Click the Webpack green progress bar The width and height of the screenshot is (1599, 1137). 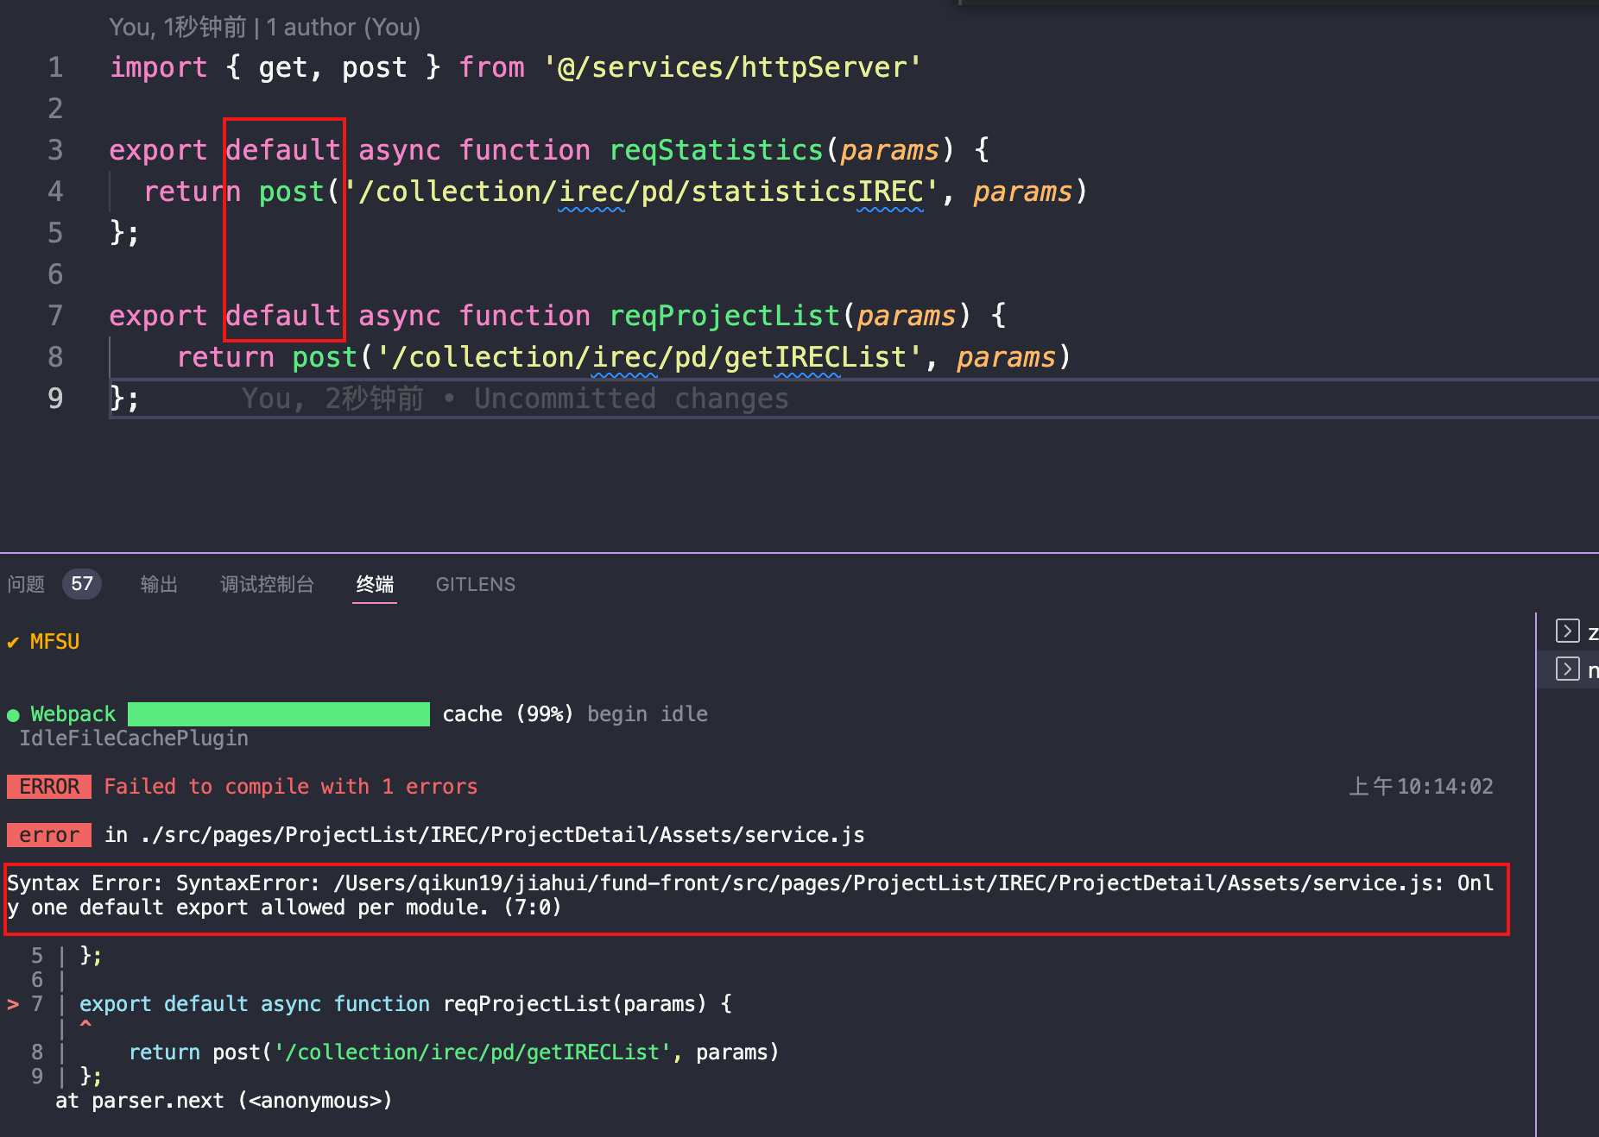coord(279,714)
